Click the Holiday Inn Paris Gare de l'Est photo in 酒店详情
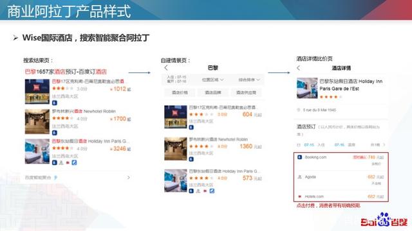This screenshot has height=231, width=412. (x=307, y=88)
